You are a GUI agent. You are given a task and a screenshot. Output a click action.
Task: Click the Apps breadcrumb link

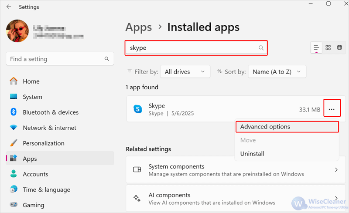139,27
